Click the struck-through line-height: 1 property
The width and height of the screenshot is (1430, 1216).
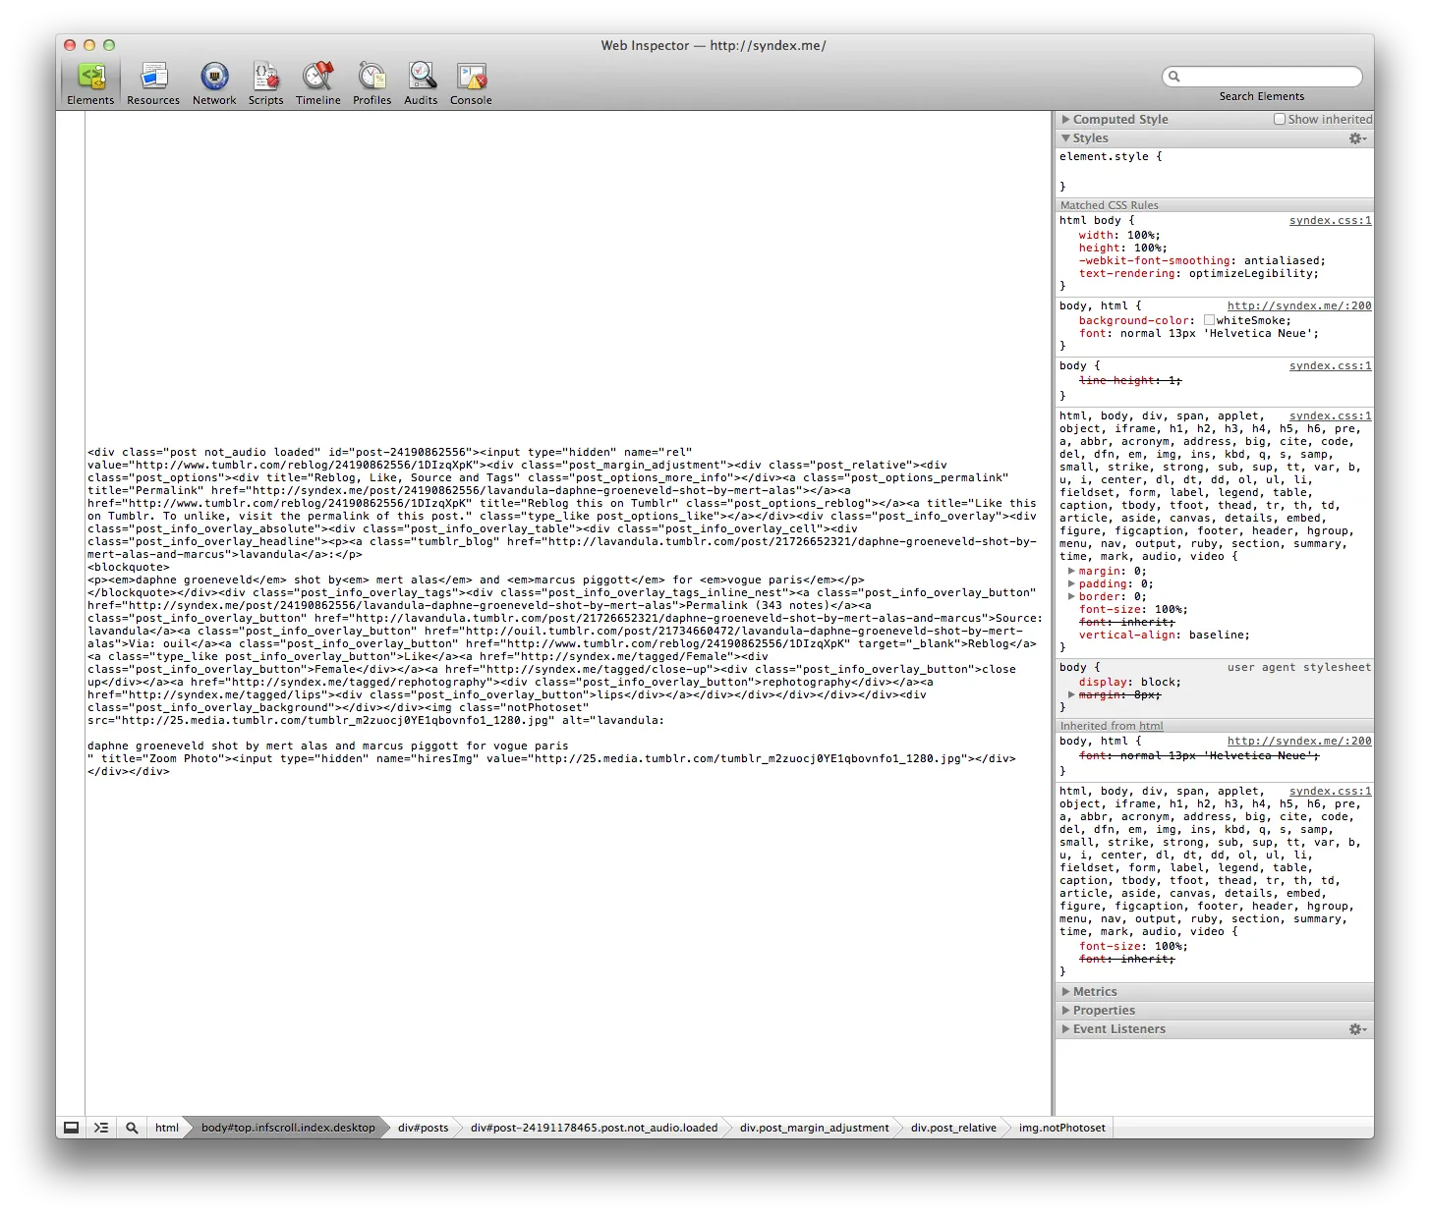pos(1130,380)
